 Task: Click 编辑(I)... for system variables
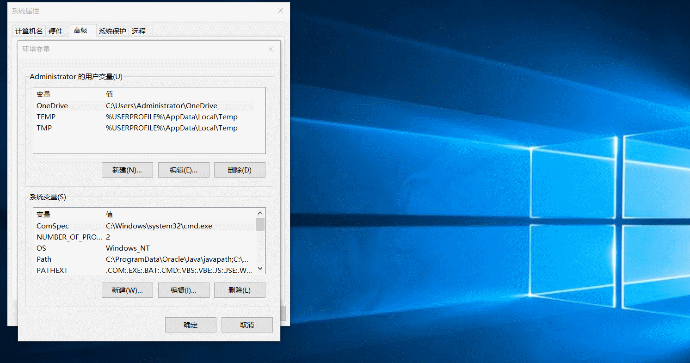tap(184, 290)
